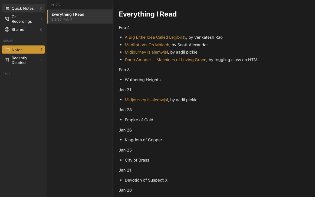Click the City of Brass entry

[137, 160]
